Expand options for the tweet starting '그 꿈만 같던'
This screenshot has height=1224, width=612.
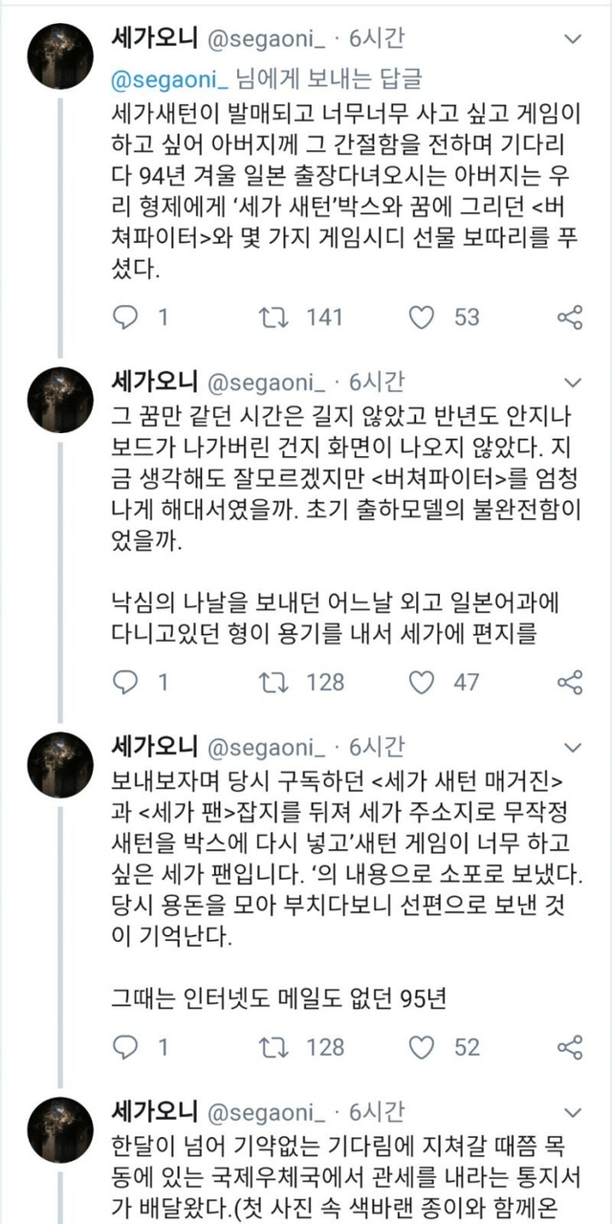(x=574, y=383)
